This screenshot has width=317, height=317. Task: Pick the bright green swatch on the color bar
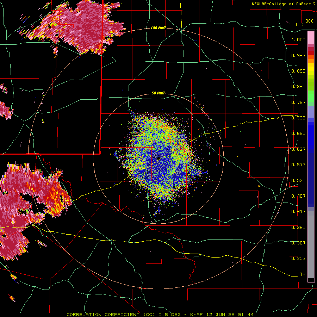click(x=311, y=96)
